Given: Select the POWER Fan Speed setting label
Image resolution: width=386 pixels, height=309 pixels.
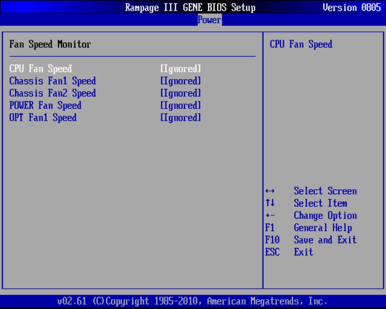Looking at the screenshot, I should (45, 106).
